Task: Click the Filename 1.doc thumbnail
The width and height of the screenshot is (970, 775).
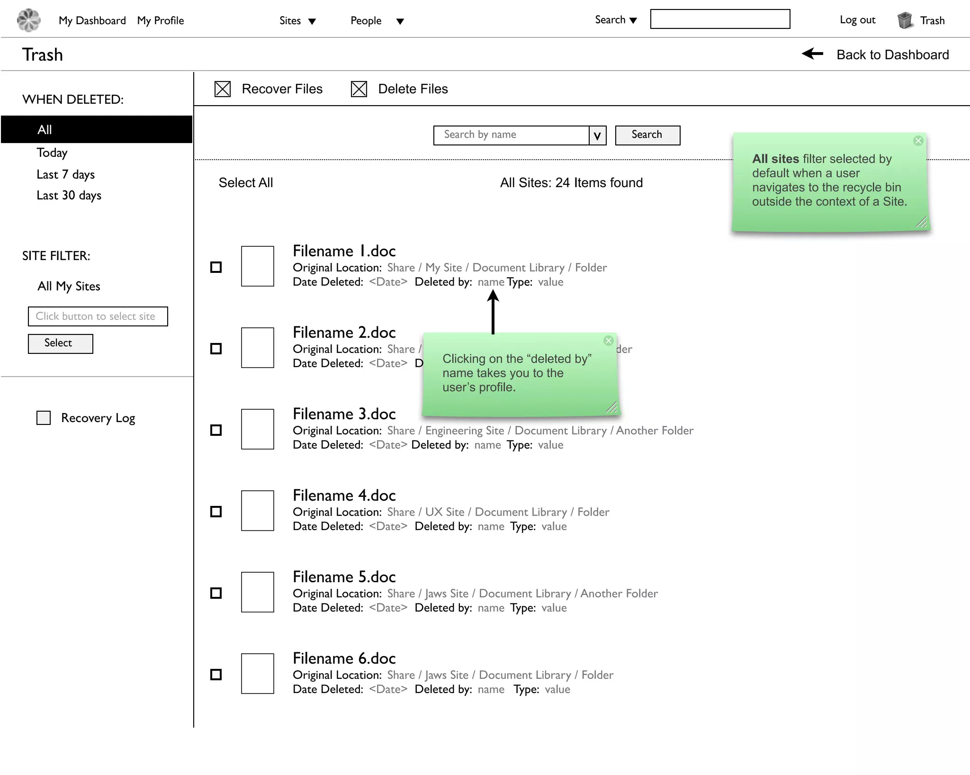Action: [257, 266]
